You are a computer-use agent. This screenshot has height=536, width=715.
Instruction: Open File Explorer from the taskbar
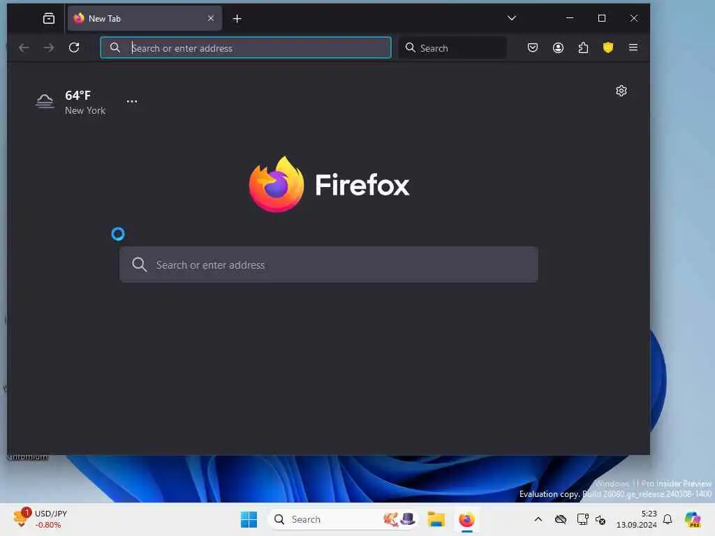click(x=436, y=519)
